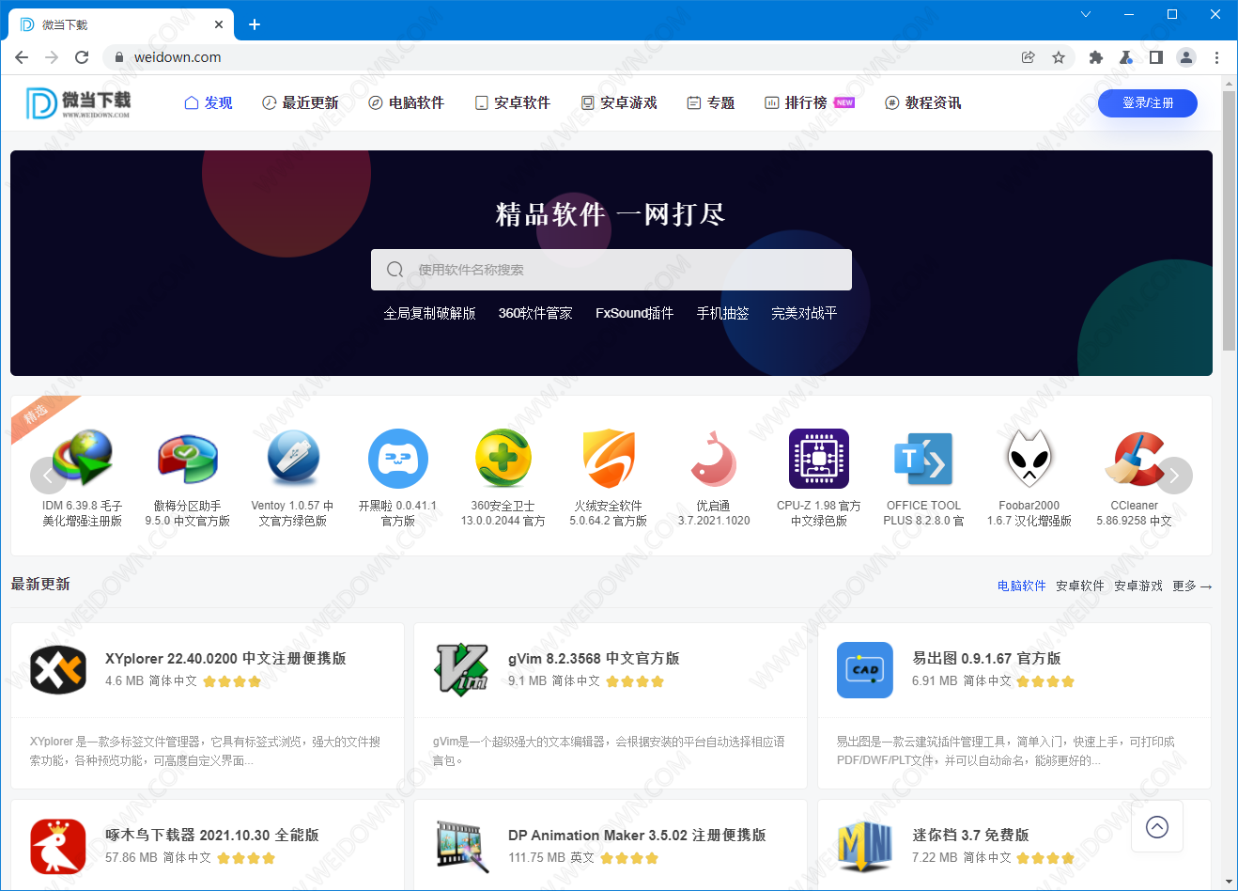Open the CPU-Z 1.98 app icon

pos(819,459)
